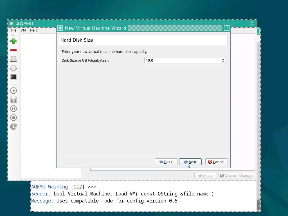Click the floppy disk save icon

click(13, 100)
